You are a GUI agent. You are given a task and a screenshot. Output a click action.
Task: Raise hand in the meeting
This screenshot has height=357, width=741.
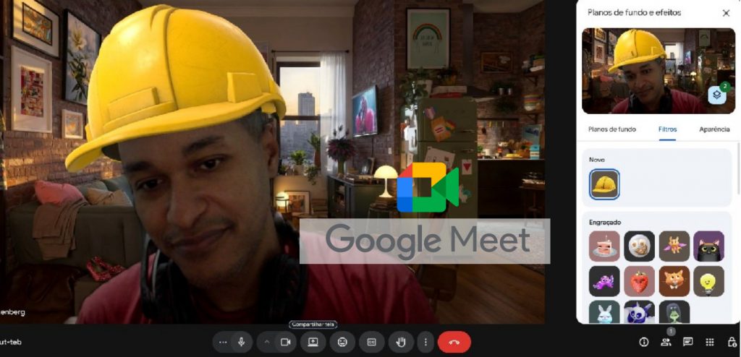[401, 343]
